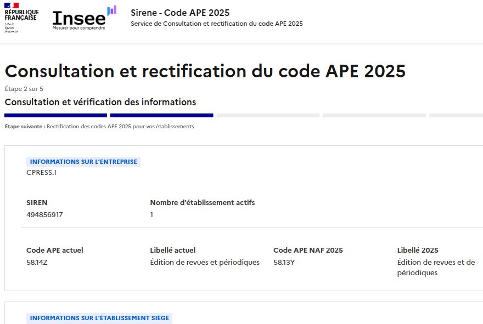483x324 pixels.
Task: Click the SIREN number 494856917
Action: click(x=44, y=214)
